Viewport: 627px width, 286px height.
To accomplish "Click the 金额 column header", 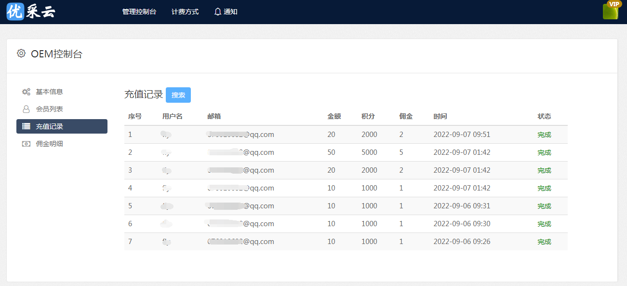I will 334,116.
